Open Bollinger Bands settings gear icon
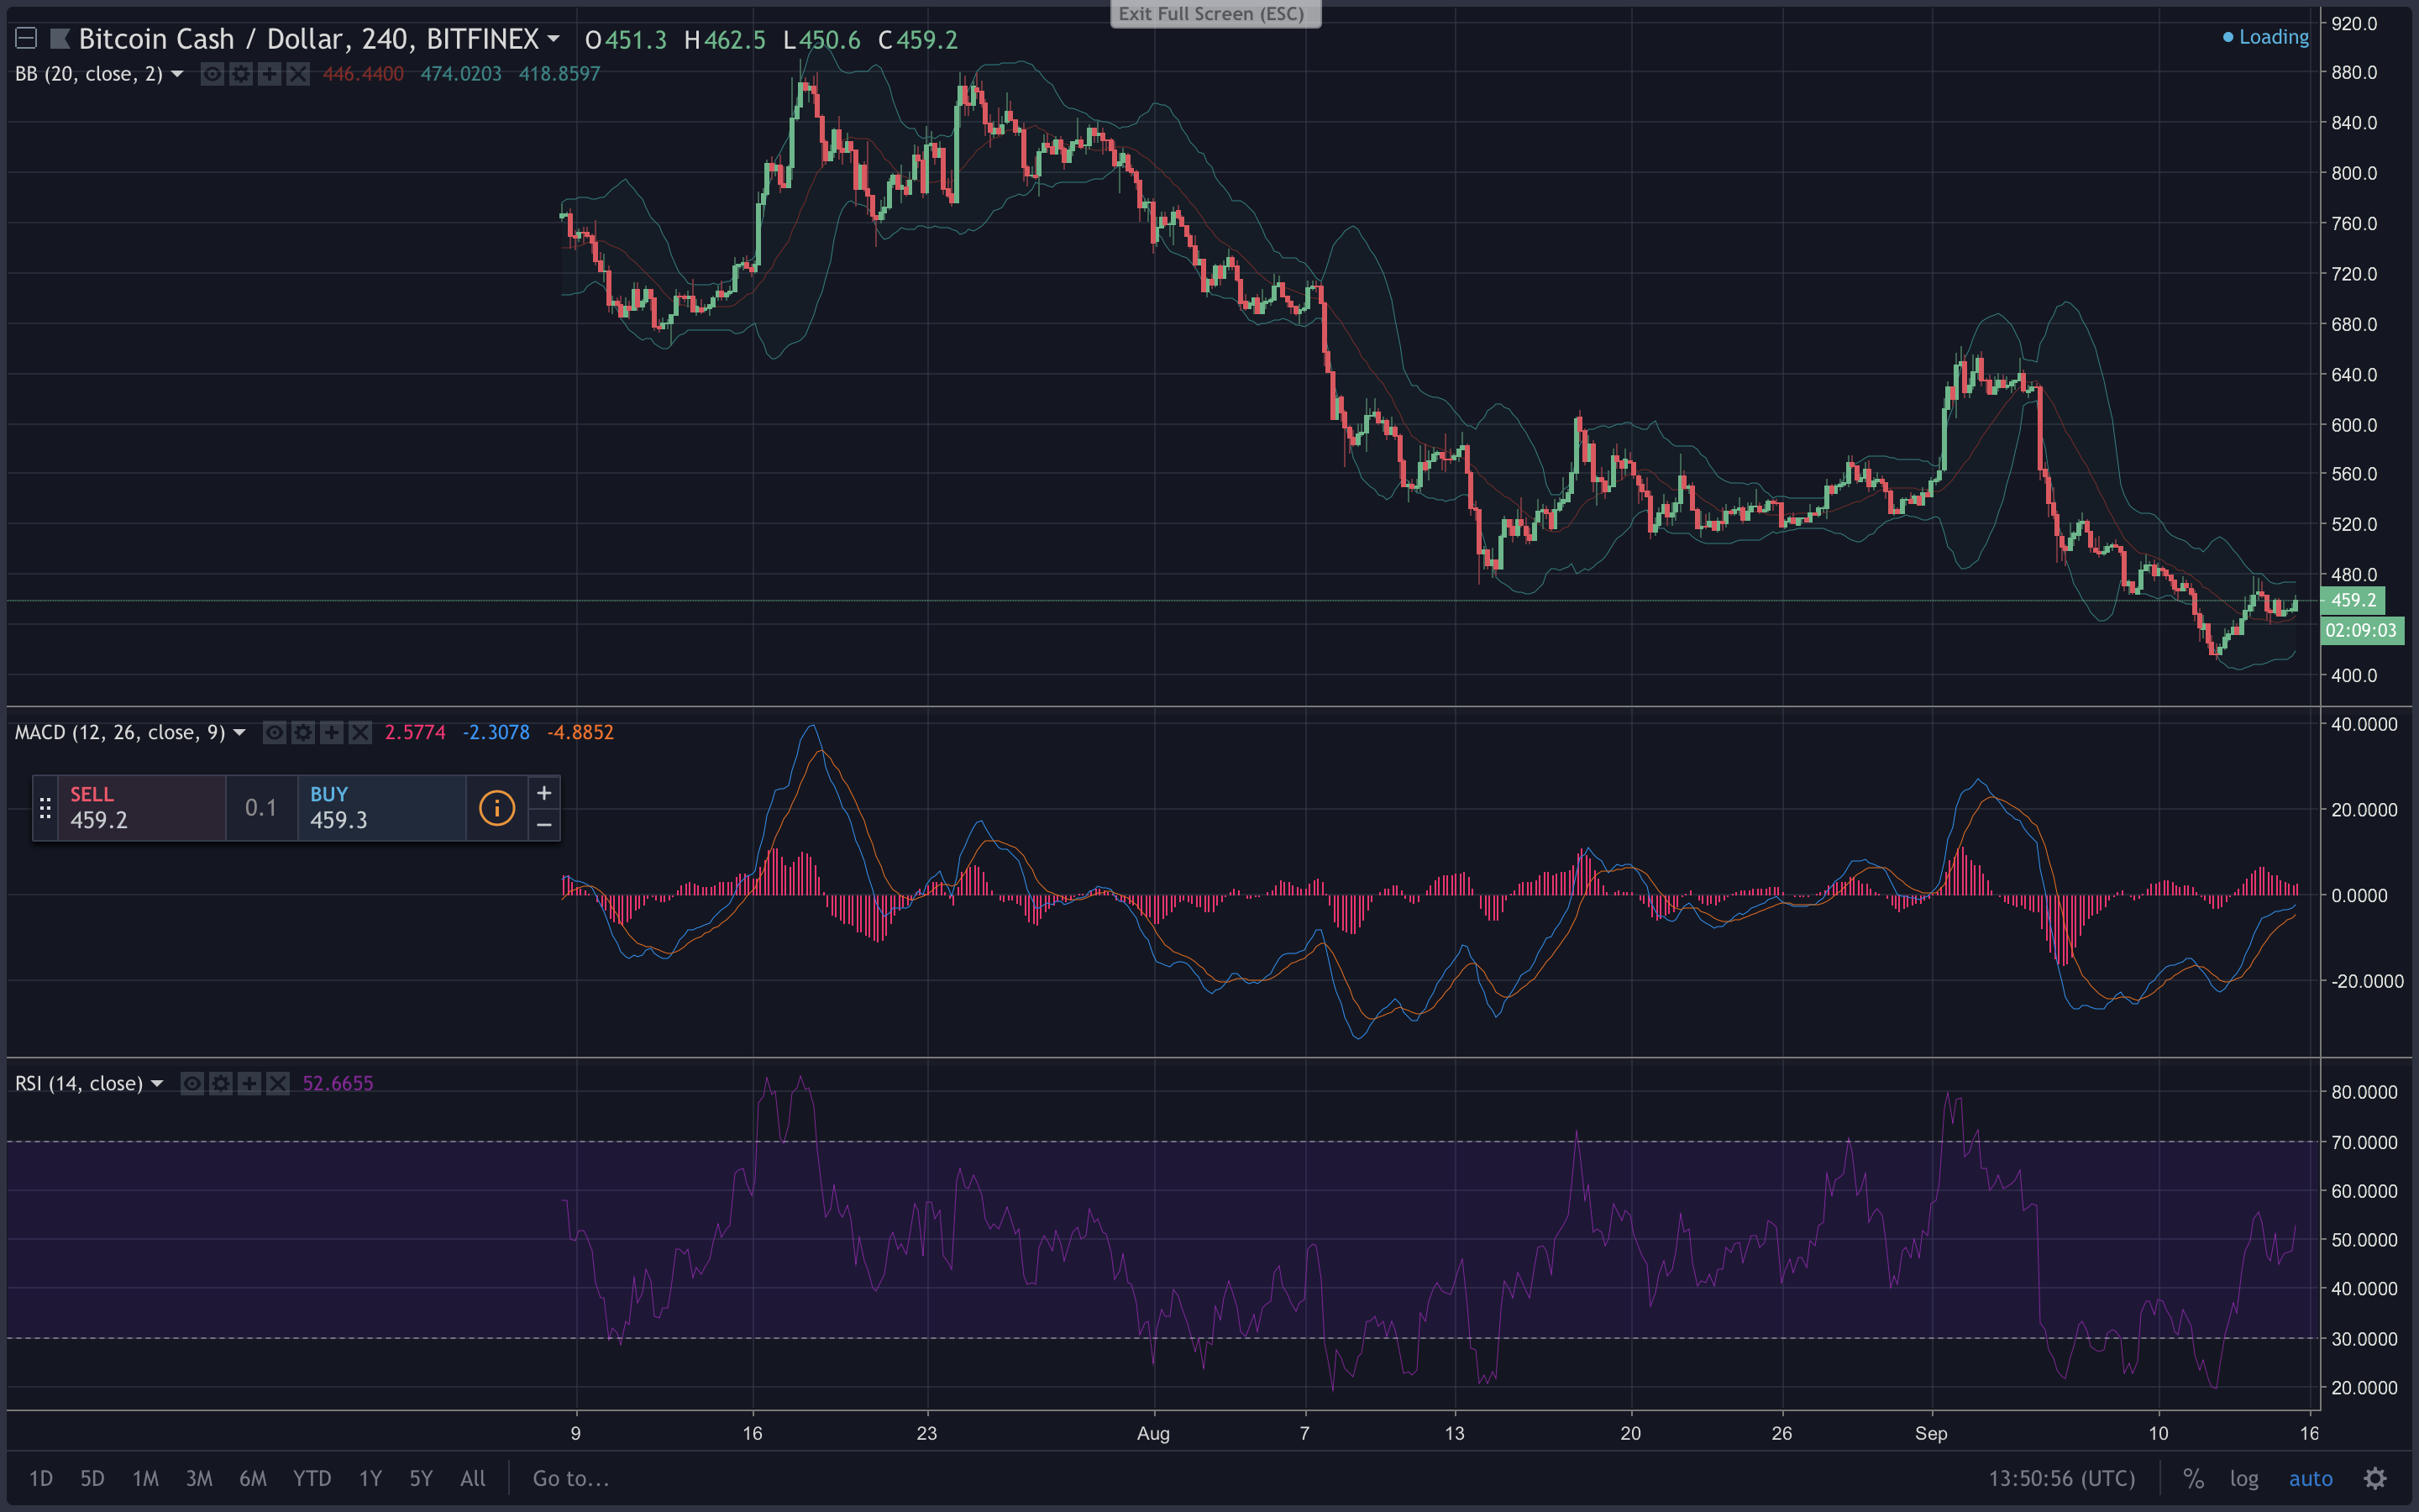The height and width of the screenshot is (1512, 2419). (x=241, y=74)
